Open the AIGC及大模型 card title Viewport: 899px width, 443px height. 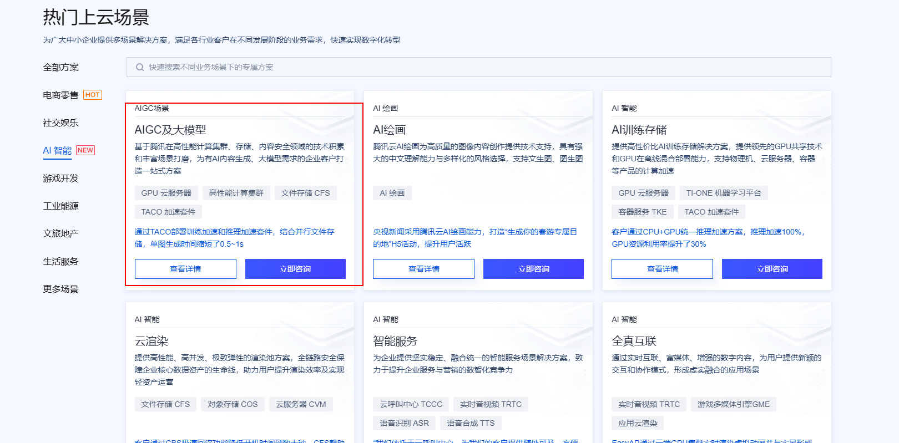point(170,130)
